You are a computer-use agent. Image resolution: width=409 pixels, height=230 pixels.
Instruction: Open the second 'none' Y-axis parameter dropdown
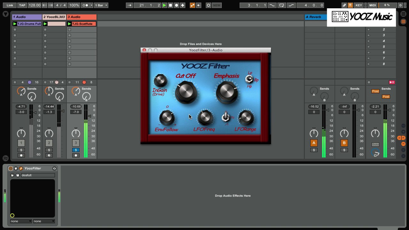click(44, 221)
